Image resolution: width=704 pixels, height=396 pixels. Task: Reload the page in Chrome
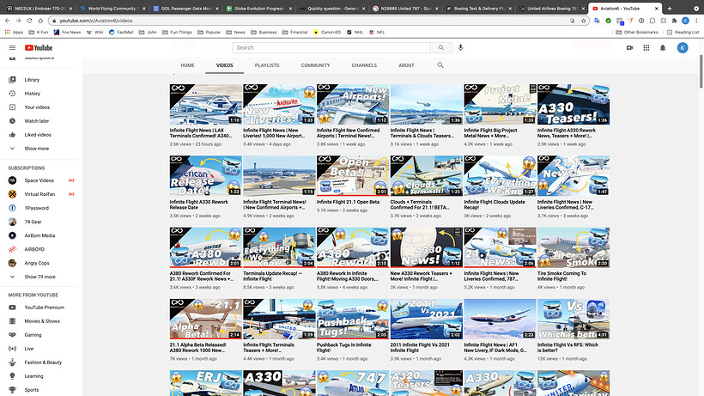coord(29,21)
